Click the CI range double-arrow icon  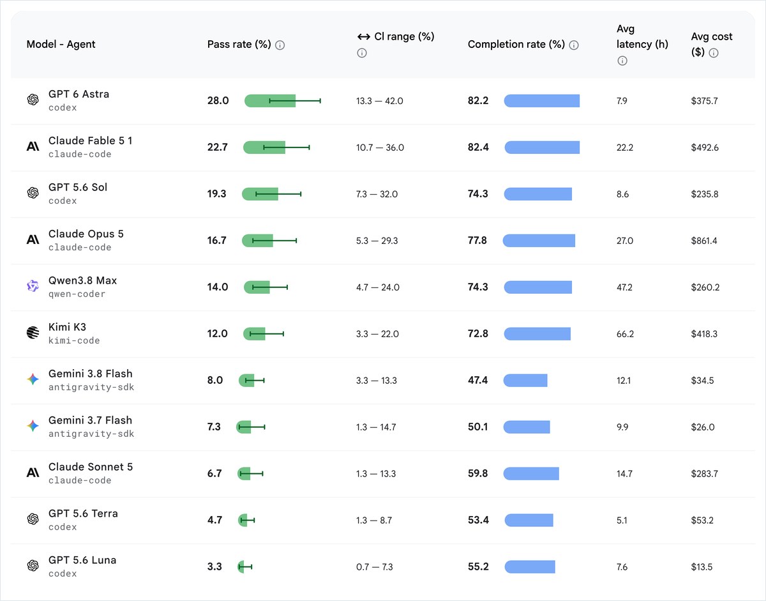coord(364,36)
